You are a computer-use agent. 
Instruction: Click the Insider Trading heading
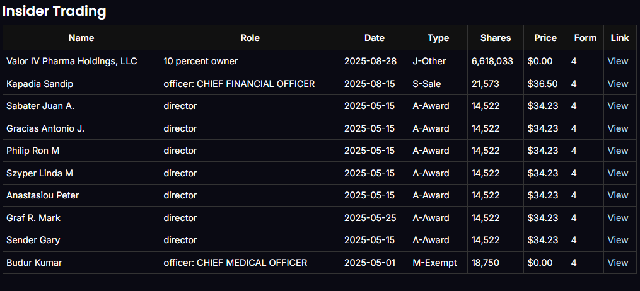tap(54, 11)
